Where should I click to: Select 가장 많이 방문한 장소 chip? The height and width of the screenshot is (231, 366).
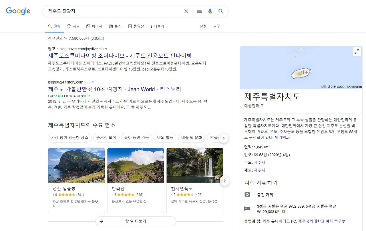pos(70,137)
